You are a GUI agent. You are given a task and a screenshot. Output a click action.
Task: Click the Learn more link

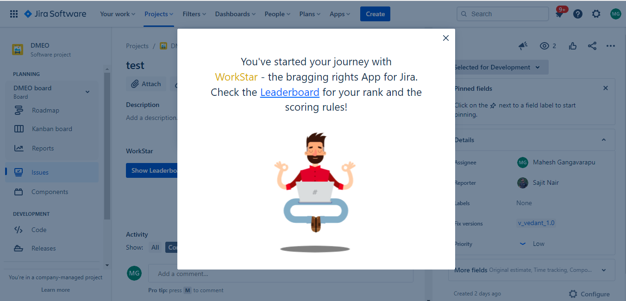tap(56, 290)
